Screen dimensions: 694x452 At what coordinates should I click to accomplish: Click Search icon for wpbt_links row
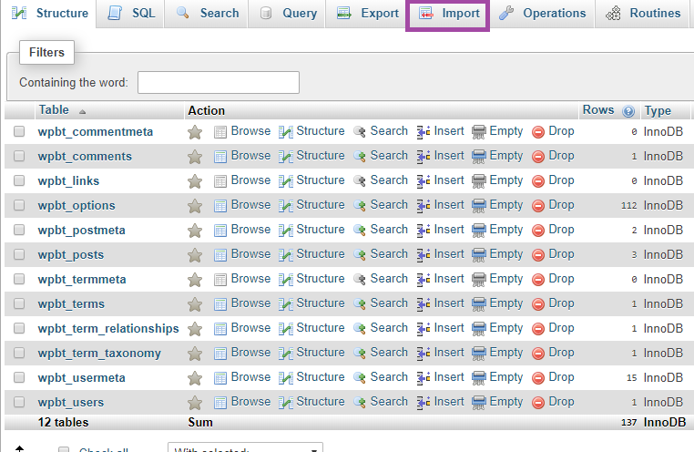360,181
